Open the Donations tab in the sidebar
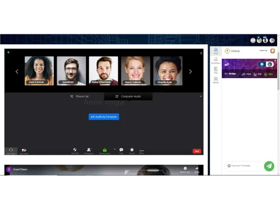 (x=216, y=60)
